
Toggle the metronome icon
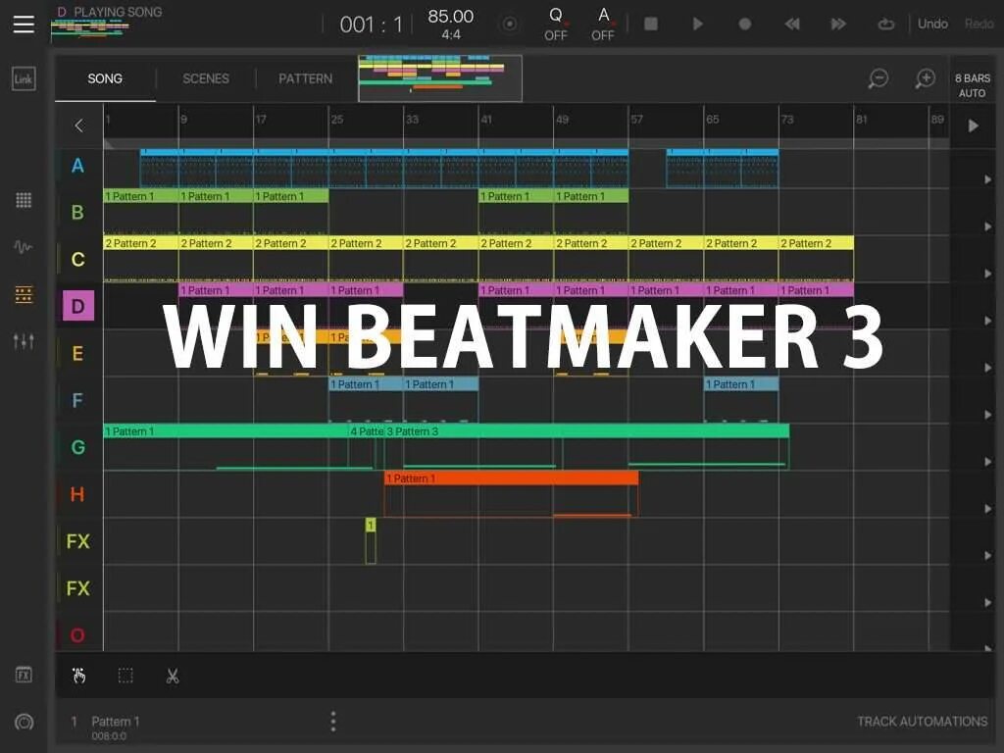510,25
